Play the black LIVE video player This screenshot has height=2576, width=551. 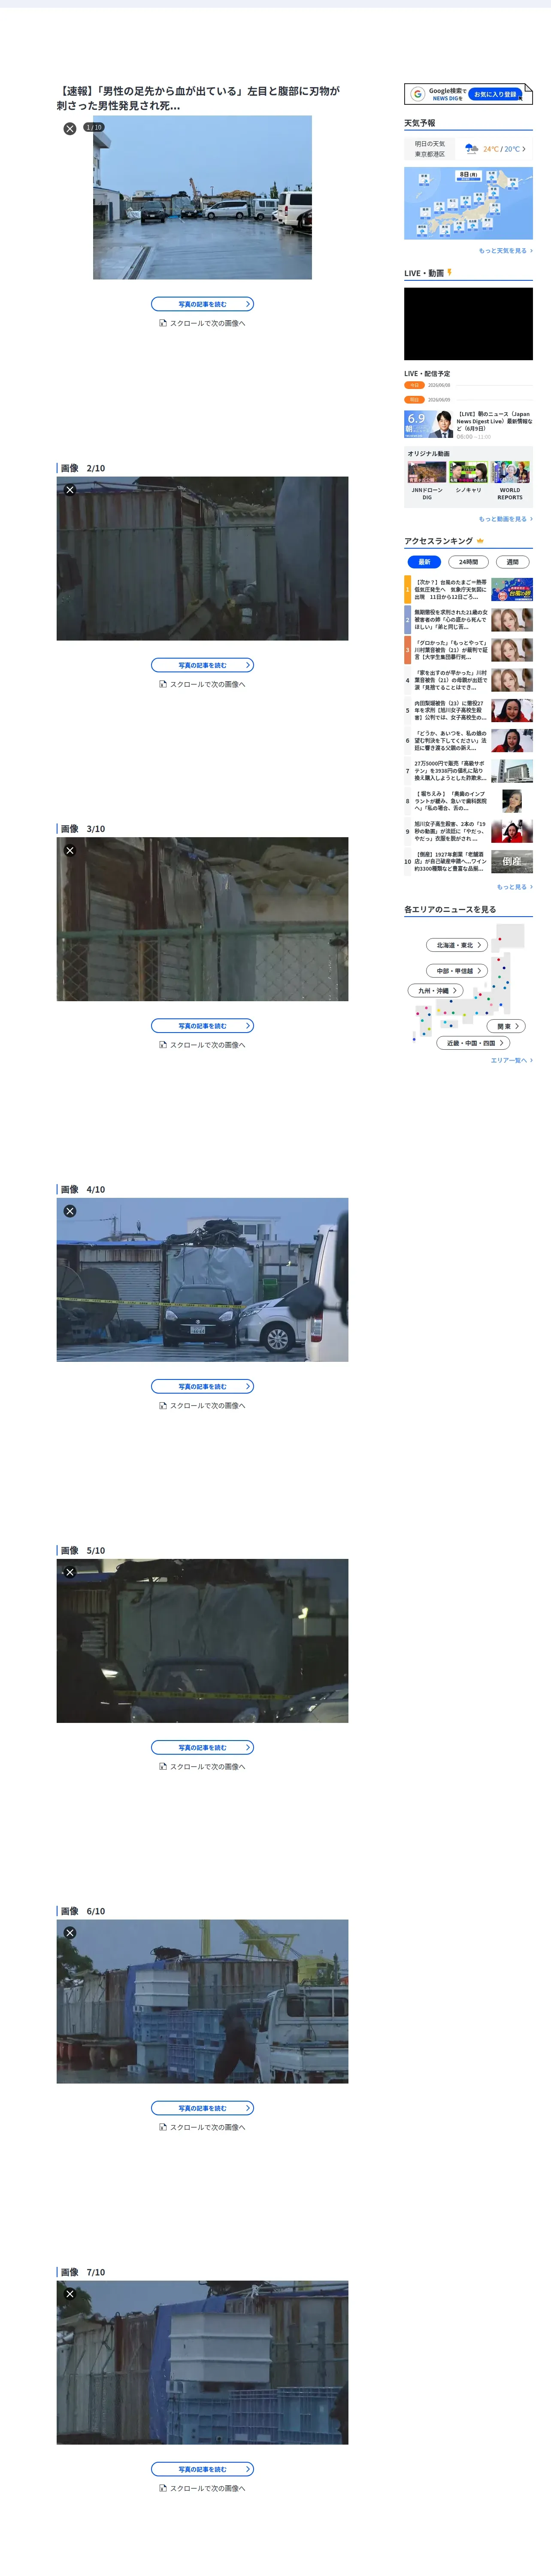tap(468, 324)
